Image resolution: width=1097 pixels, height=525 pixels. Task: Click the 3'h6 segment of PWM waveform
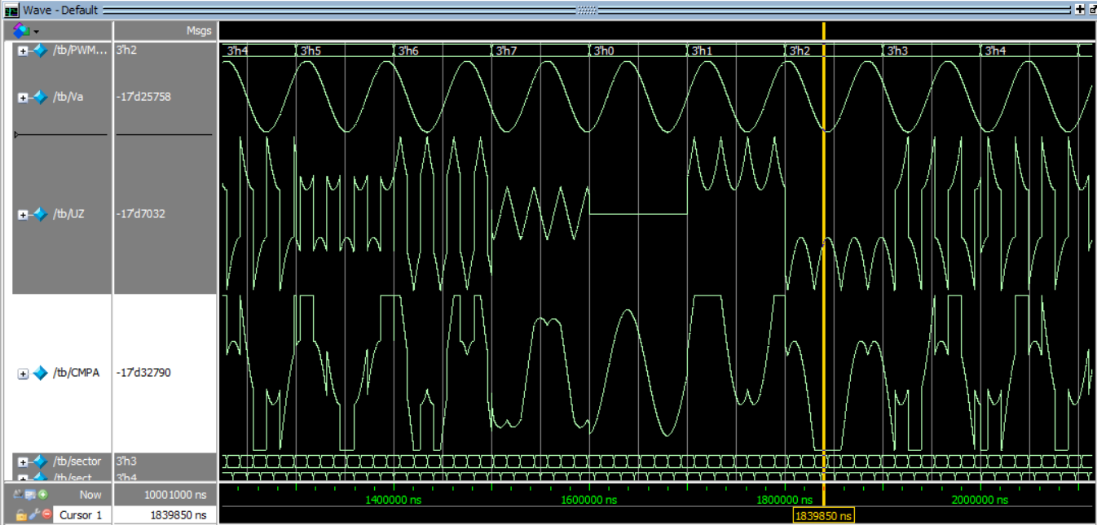(x=443, y=50)
